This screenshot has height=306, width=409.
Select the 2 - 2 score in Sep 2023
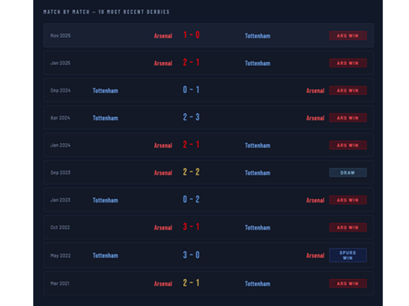(x=191, y=172)
